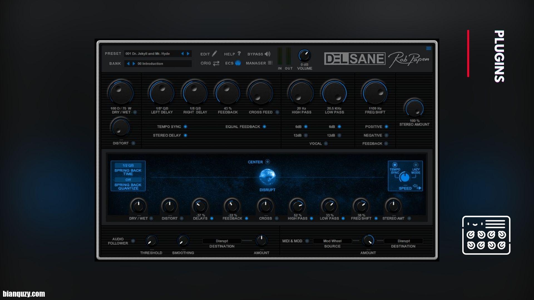Enable MIDI & MOD

[x=307, y=241]
